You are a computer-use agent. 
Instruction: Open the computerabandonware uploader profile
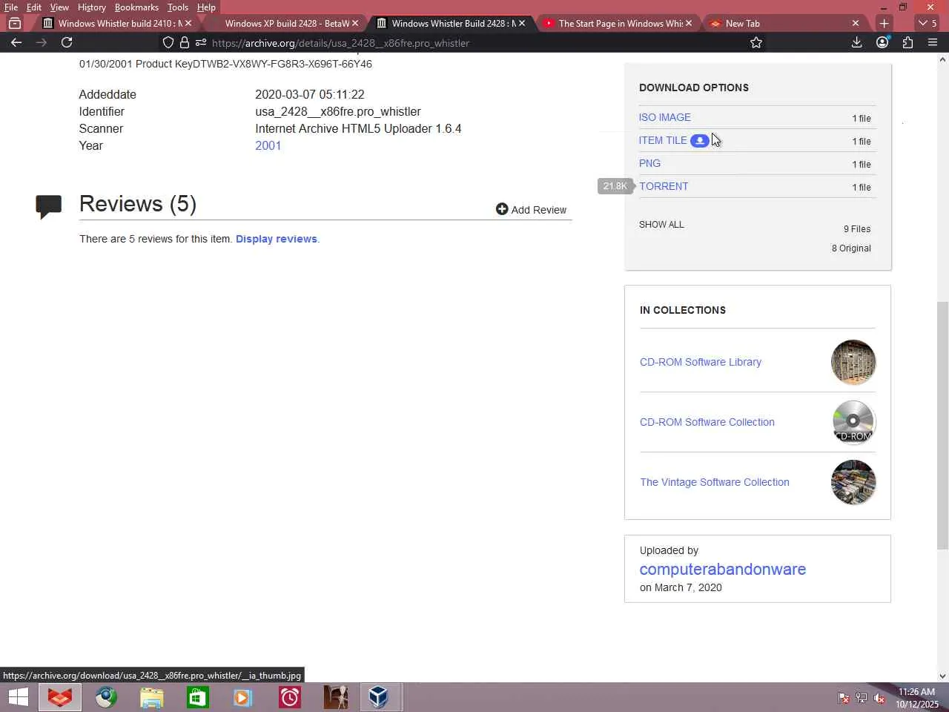pos(723,570)
